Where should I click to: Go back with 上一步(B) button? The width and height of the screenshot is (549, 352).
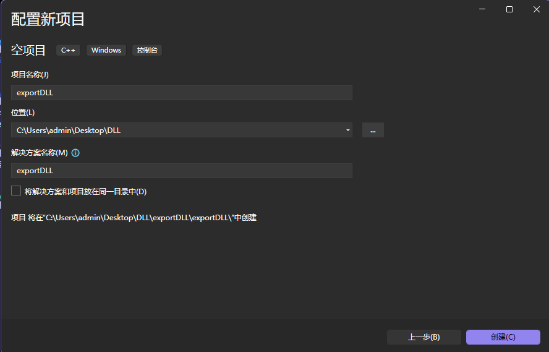click(424, 337)
